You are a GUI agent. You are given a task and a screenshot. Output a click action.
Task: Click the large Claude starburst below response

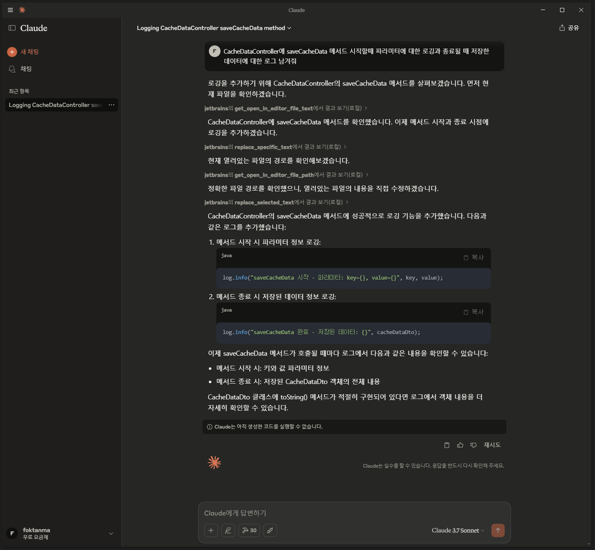click(x=214, y=463)
